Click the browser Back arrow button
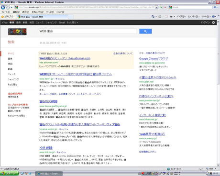220x176 pixels. 3,7
